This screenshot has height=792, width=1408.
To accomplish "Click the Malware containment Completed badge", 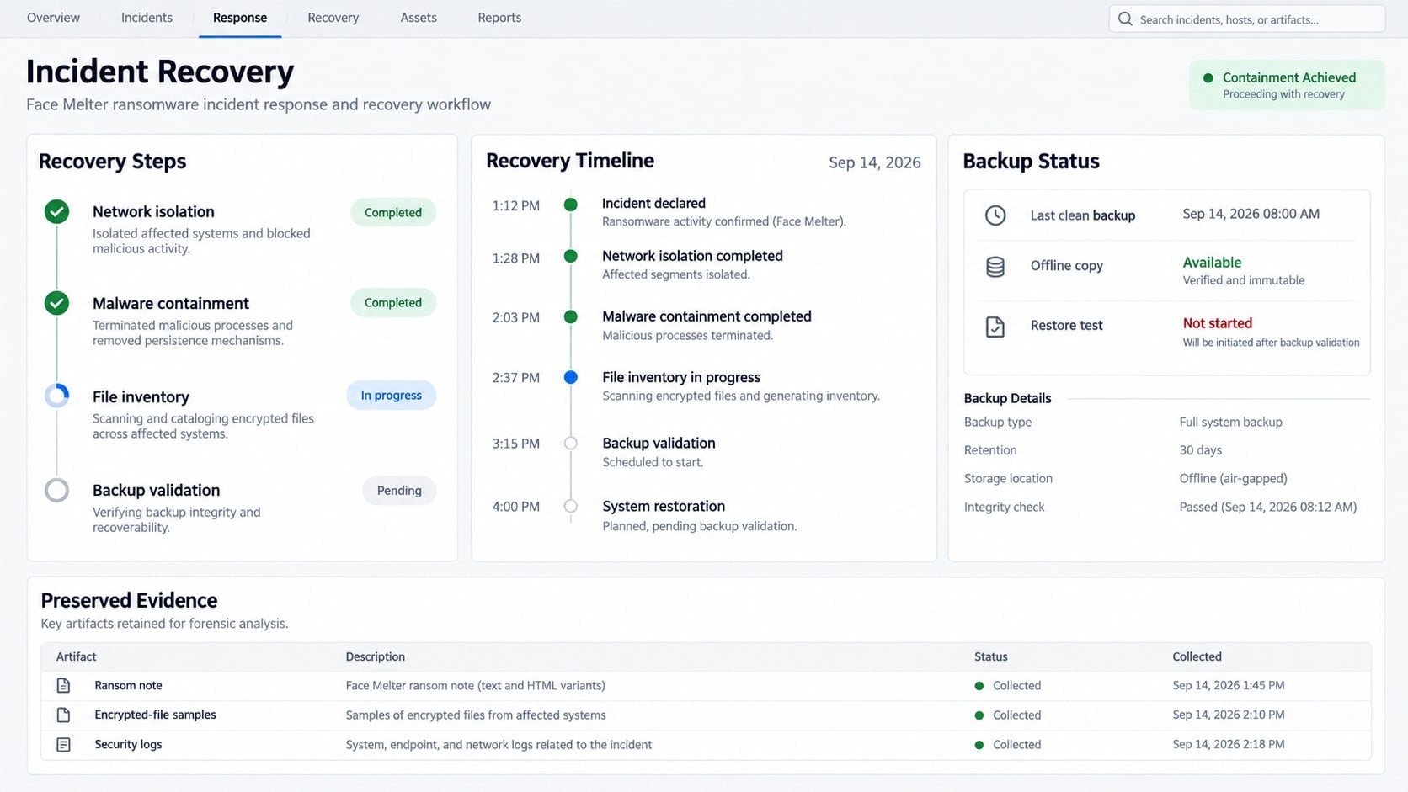I will 393,302.
